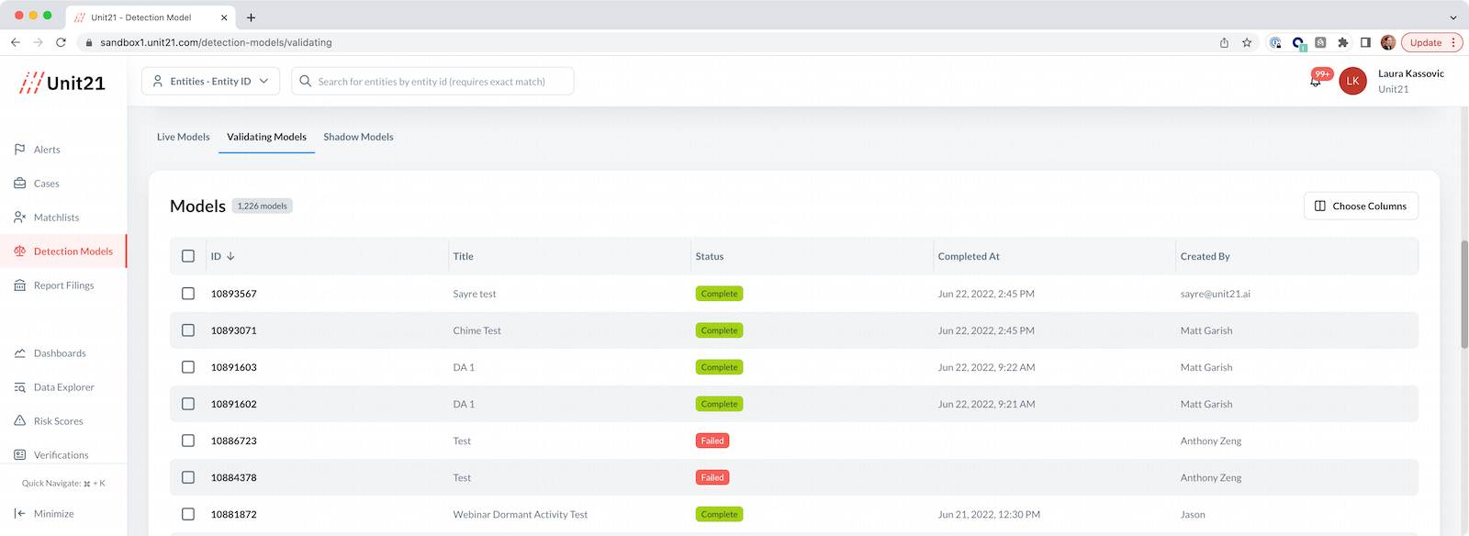Toggle the select-all checkbox in header

[x=188, y=256]
